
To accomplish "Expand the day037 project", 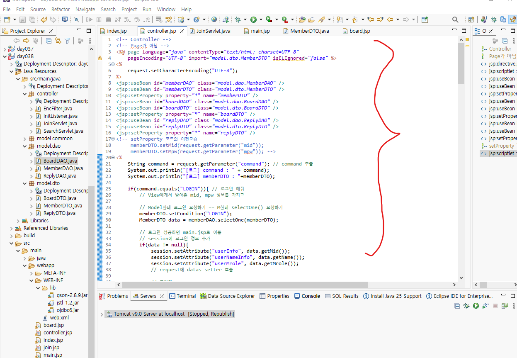I will pos(5,49).
